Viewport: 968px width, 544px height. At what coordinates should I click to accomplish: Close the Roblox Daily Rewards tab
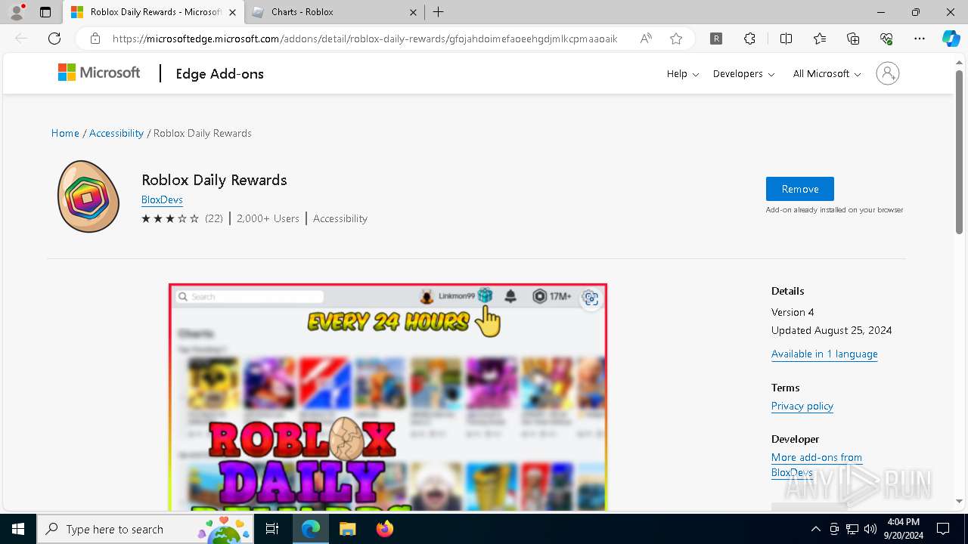pos(232,12)
